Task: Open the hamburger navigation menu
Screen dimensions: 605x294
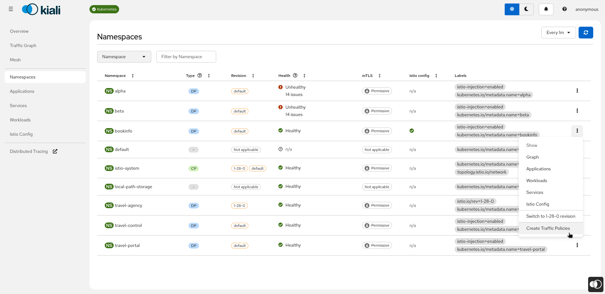Action: 11,9
